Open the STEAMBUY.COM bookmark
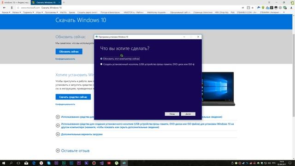The height and width of the screenshot is (166, 295). click(x=247, y=12)
